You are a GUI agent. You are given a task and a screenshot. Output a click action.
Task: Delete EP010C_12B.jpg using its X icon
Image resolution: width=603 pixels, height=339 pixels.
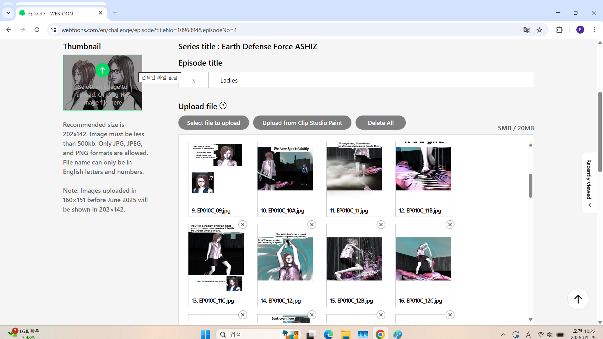click(381, 225)
